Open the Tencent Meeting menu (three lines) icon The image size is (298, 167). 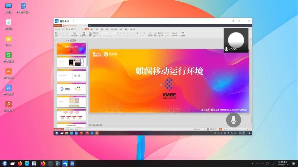233,21
